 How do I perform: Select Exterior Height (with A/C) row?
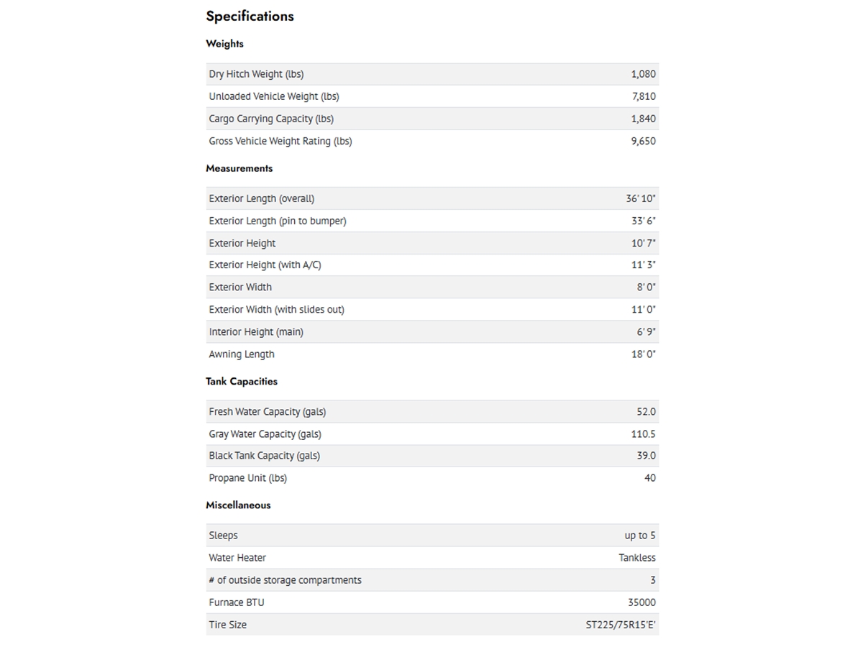point(431,265)
